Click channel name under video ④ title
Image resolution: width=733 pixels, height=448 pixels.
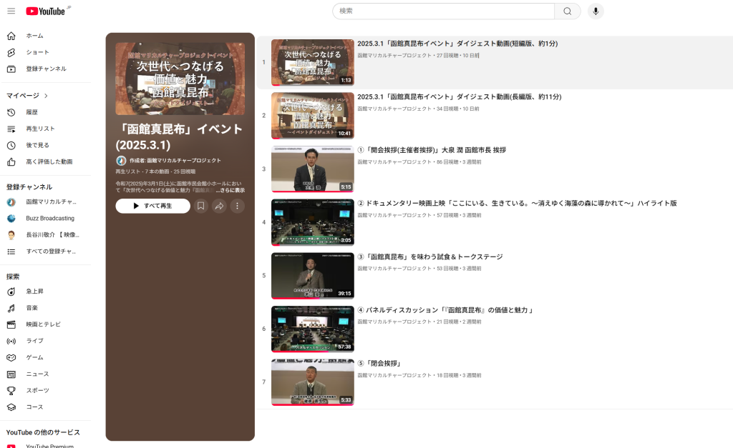click(394, 322)
